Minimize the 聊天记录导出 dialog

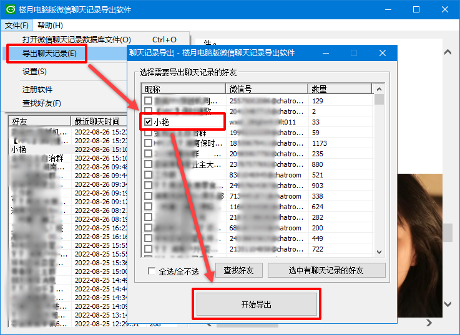326,53
